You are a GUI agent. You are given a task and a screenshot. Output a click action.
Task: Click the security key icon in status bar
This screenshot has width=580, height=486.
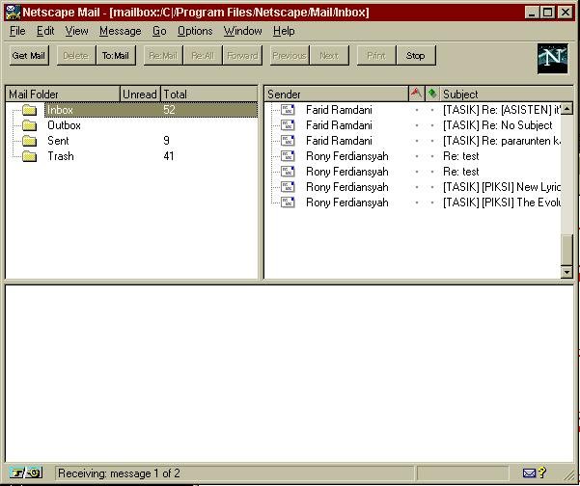coord(25,472)
